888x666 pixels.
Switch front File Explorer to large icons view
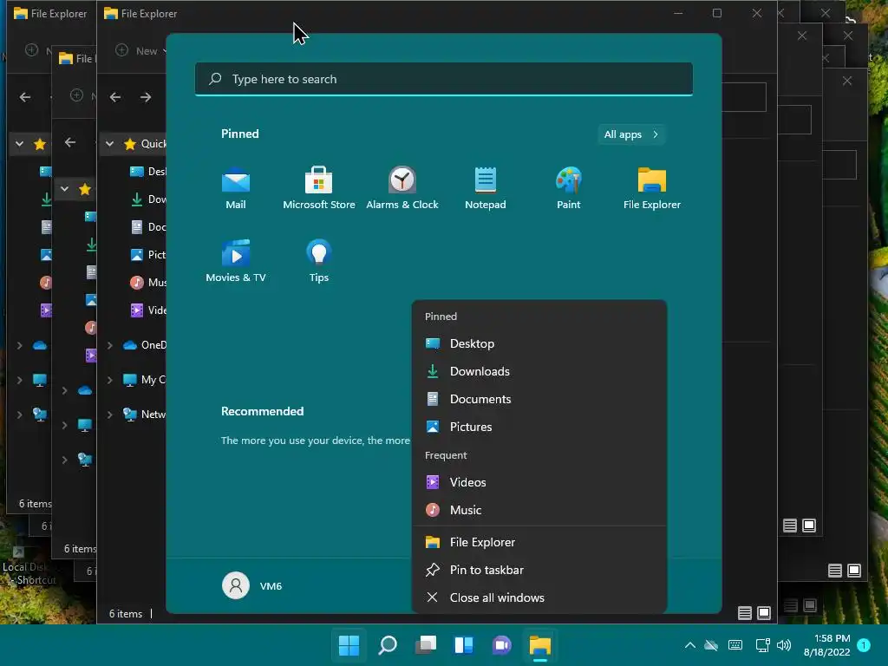click(764, 613)
